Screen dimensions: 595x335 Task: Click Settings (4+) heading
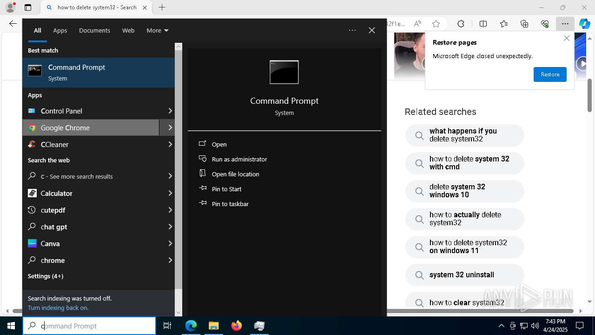pos(46,276)
